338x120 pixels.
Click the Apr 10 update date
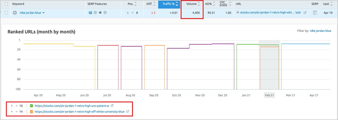point(328,12)
